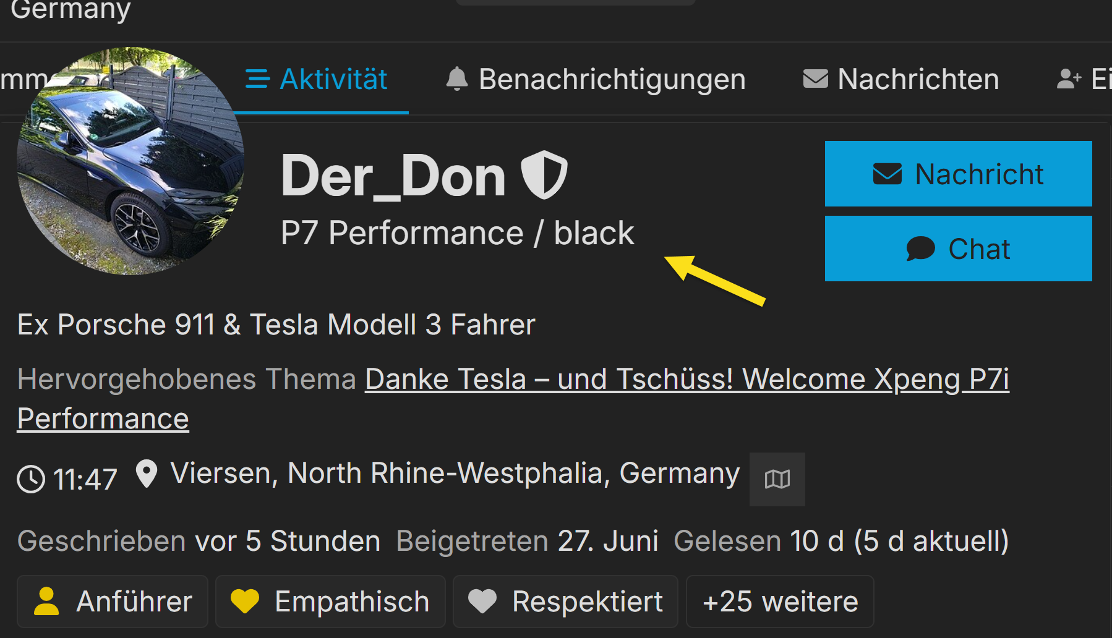1112x638 pixels.
Task: Click the car profile picture avatar
Action: point(130,161)
